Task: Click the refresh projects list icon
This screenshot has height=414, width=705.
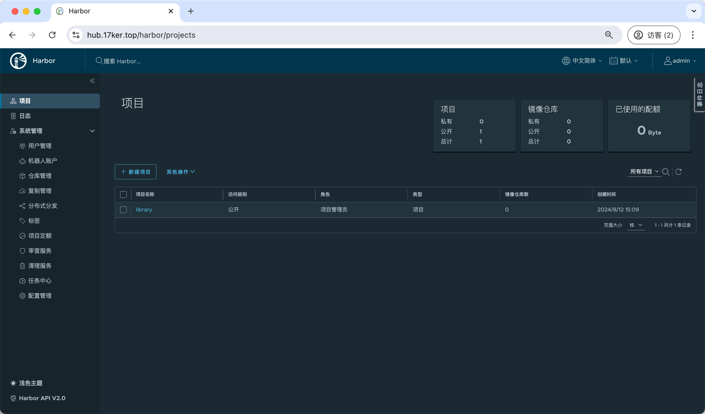Action: tap(678, 171)
